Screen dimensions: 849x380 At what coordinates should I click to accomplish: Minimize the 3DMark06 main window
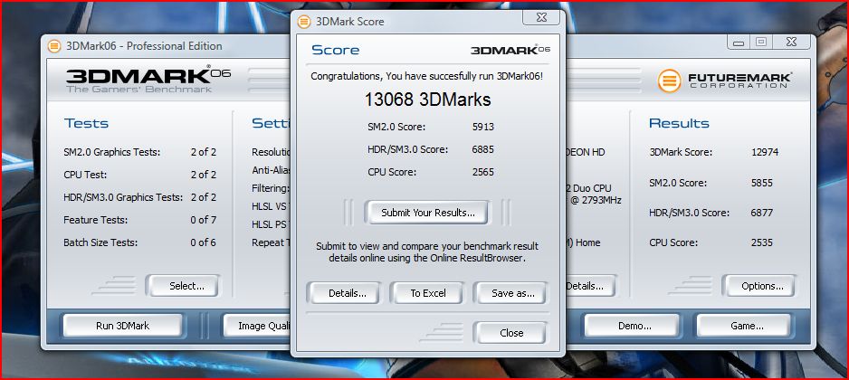tap(739, 43)
